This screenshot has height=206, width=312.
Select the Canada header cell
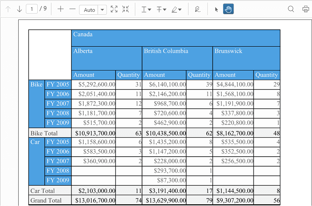(175, 38)
